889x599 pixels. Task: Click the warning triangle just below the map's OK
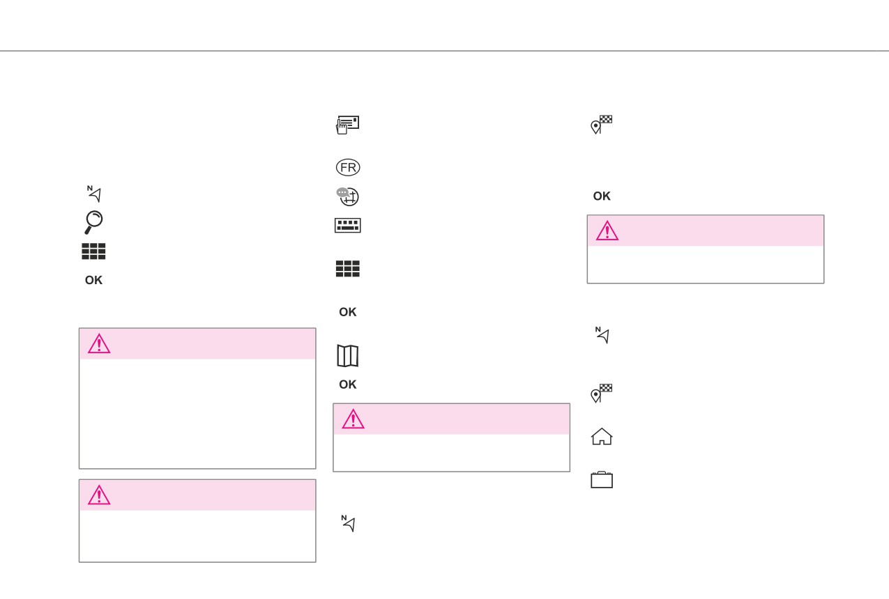[x=353, y=419]
